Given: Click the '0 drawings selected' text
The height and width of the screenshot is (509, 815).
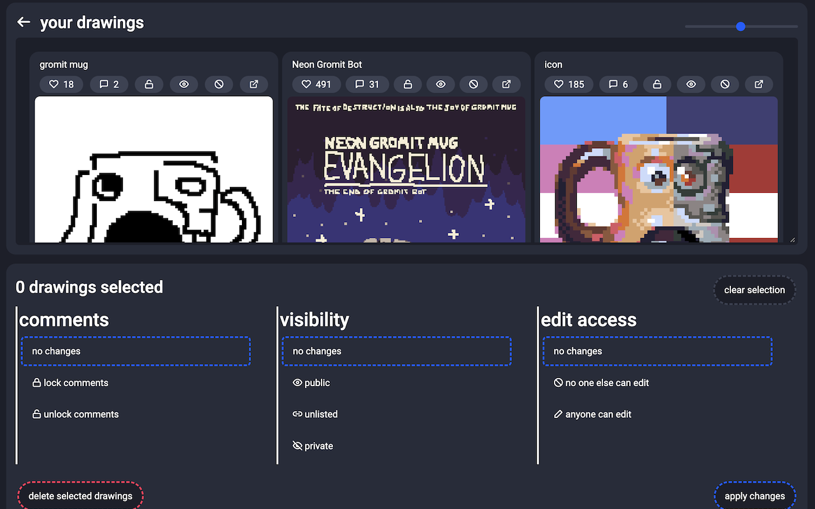Looking at the screenshot, I should [89, 287].
